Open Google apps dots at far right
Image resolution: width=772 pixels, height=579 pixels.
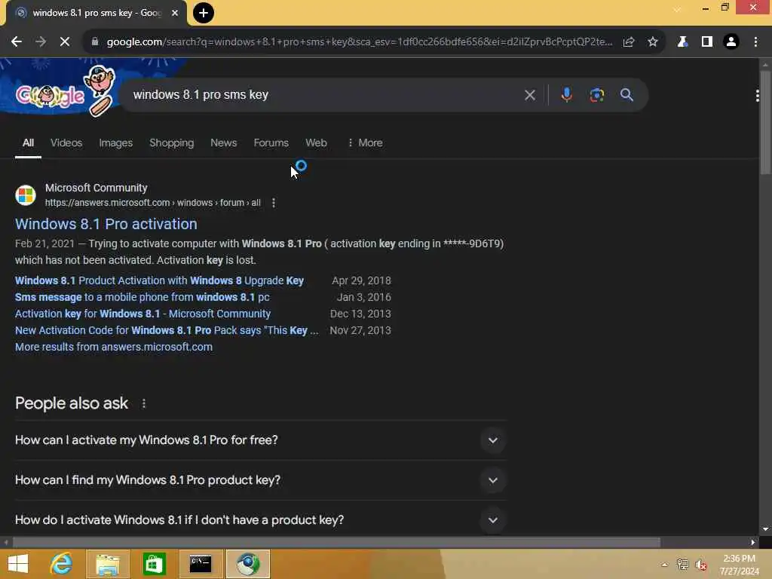pyautogui.click(x=757, y=96)
